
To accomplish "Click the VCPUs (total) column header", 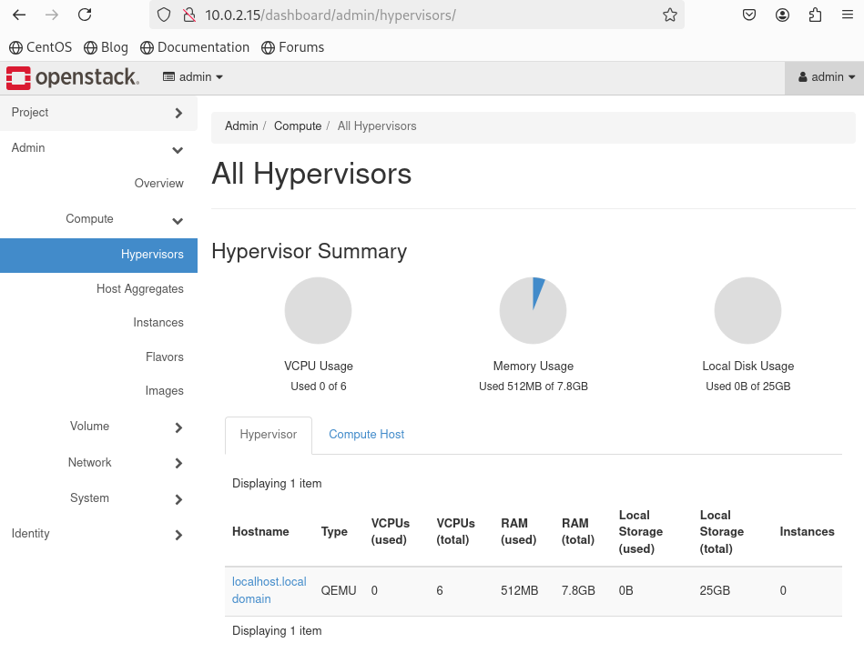I will point(455,532).
